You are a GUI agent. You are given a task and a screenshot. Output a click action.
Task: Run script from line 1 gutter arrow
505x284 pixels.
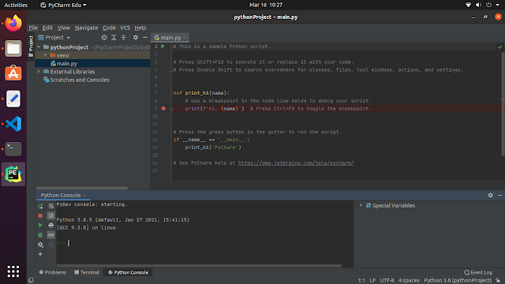click(x=163, y=47)
